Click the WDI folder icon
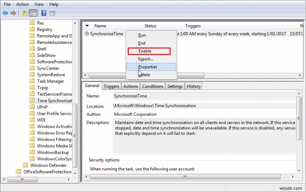 32,120
